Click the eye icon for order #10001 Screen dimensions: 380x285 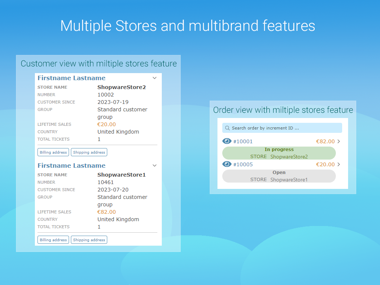pos(227,141)
